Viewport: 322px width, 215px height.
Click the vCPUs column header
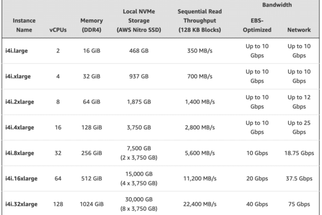(58, 30)
